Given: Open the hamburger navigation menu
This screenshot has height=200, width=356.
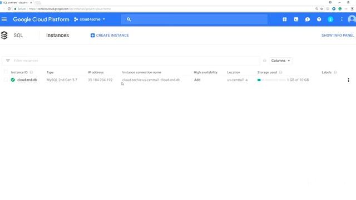Looking at the screenshot, I should pos(4,19).
